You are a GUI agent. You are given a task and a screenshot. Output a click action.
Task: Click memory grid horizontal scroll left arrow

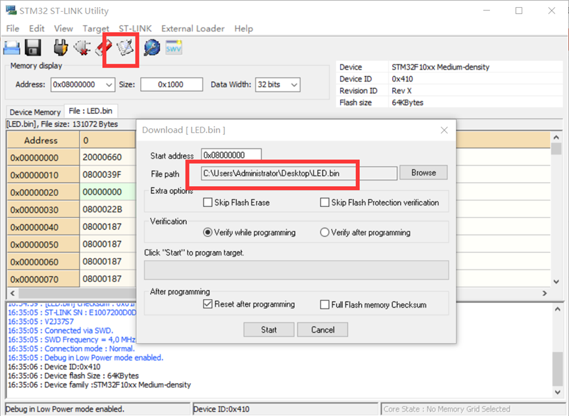click(x=12, y=293)
